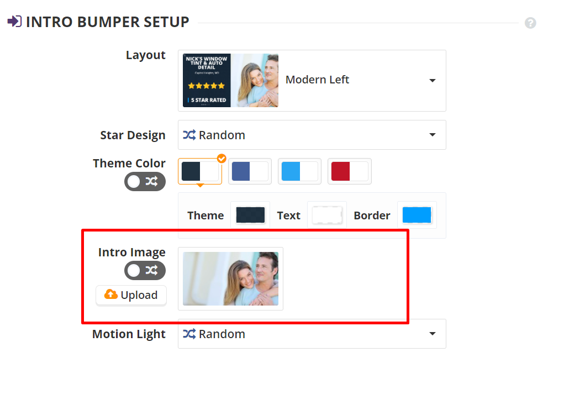The width and height of the screenshot is (585, 405).
Task: Select the royal blue theme color preset
Action: click(250, 171)
